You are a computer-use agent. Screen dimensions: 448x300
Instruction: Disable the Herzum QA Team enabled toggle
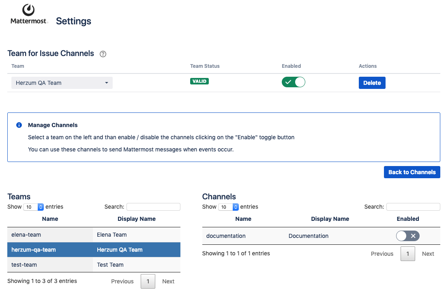pyautogui.click(x=293, y=82)
